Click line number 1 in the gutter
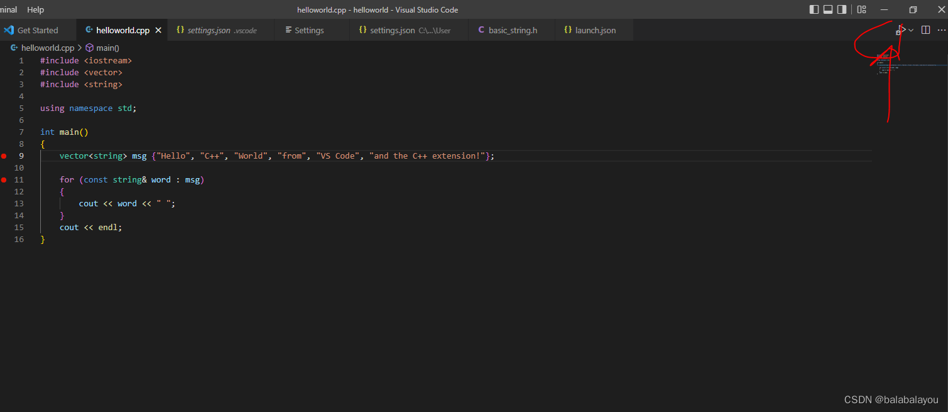This screenshot has width=948, height=412. 21,61
